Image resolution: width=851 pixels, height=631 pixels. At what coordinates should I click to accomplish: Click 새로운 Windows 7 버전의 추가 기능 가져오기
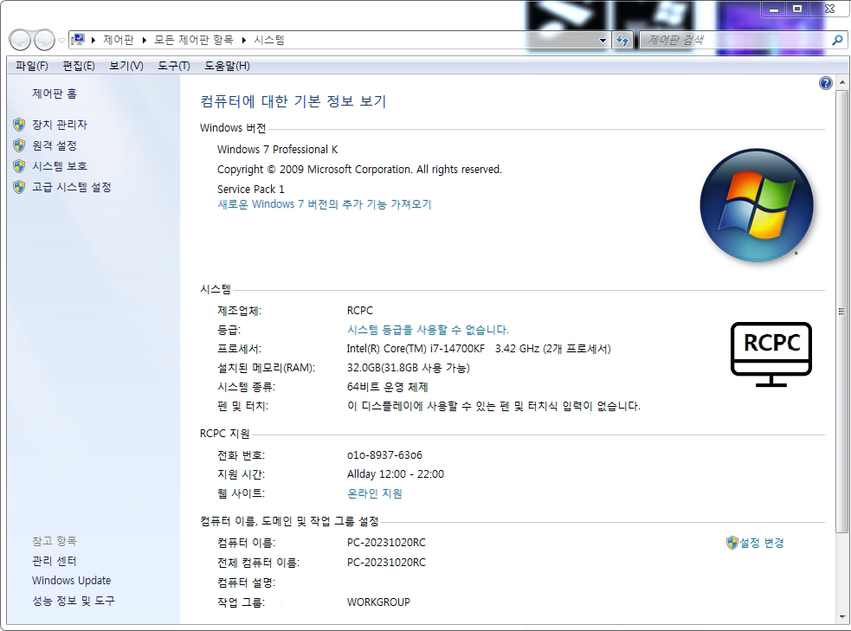324,204
